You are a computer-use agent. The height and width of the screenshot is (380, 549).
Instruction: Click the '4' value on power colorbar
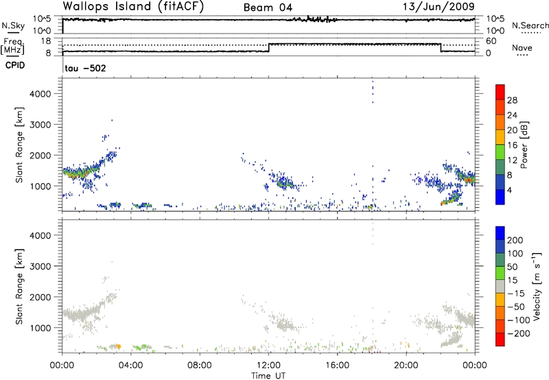(510, 190)
